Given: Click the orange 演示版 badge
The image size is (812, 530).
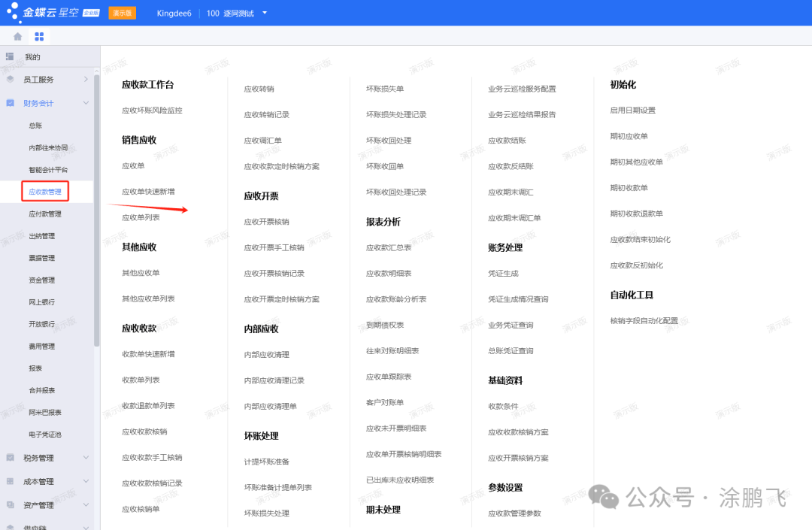Looking at the screenshot, I should (123, 13).
